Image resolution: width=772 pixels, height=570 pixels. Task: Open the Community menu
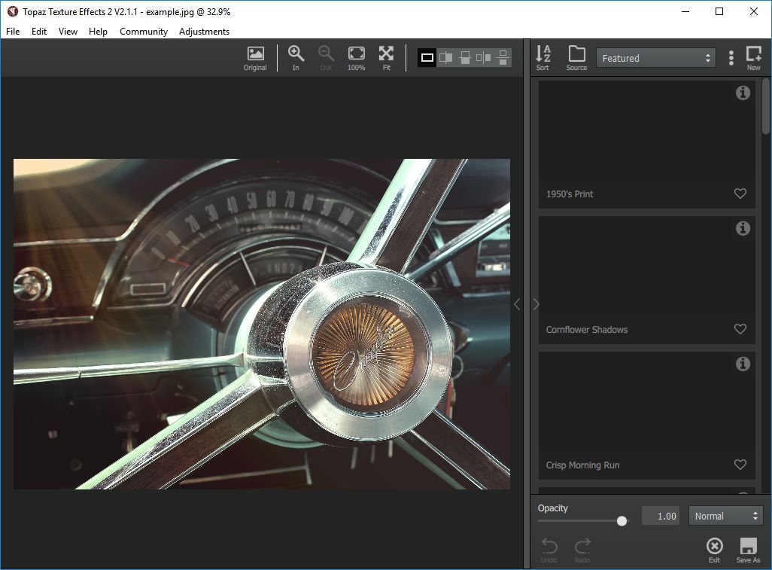coord(144,32)
